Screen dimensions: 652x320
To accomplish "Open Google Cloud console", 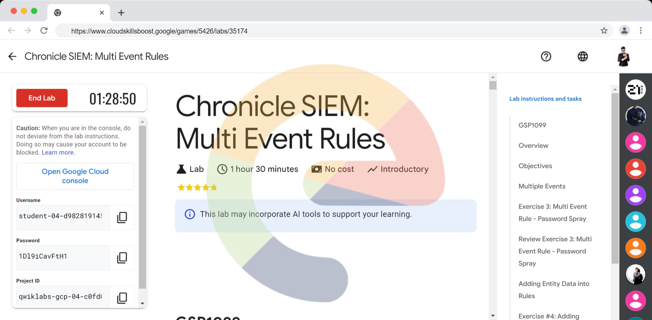I will click(75, 176).
